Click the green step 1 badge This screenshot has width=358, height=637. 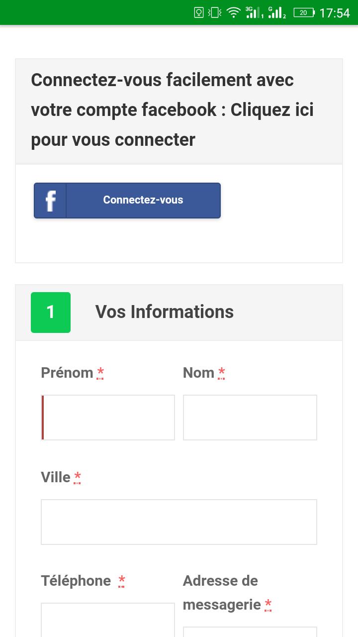coord(51,313)
